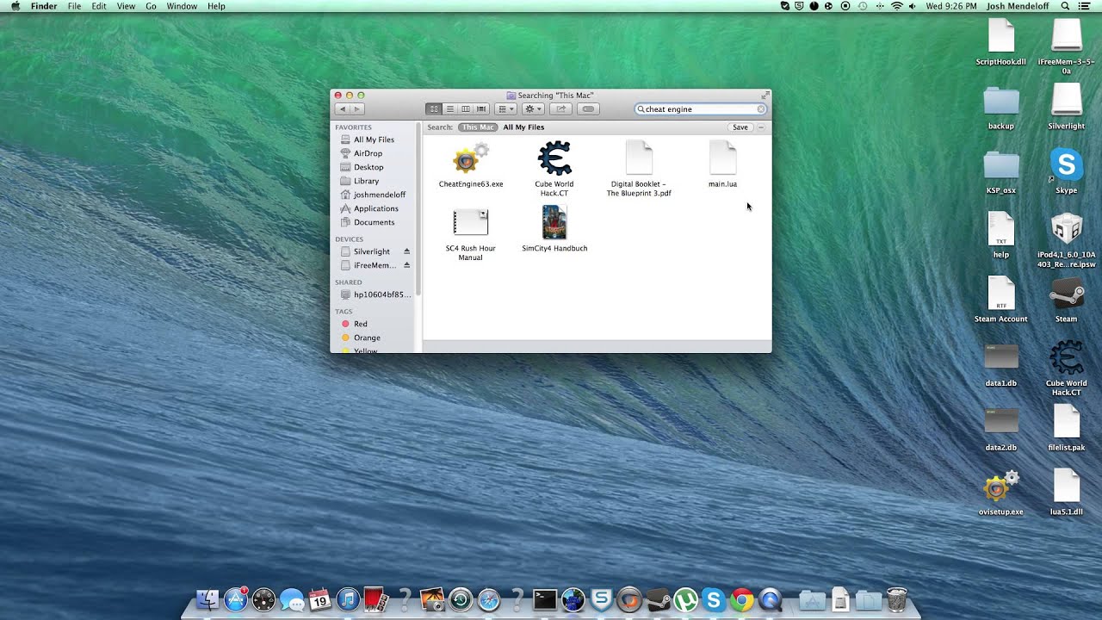This screenshot has width=1102, height=620.
Task: Open shared computer hp10604bf85
Action: coord(375,294)
